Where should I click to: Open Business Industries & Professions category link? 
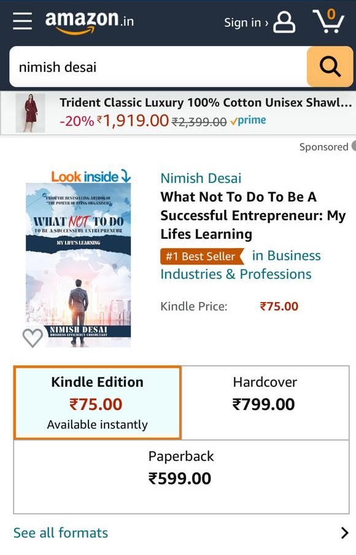(241, 265)
